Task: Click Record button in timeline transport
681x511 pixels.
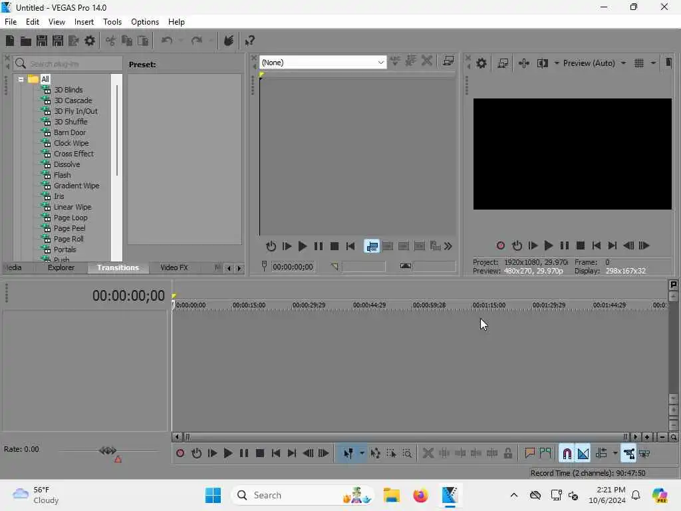Action: tap(180, 454)
